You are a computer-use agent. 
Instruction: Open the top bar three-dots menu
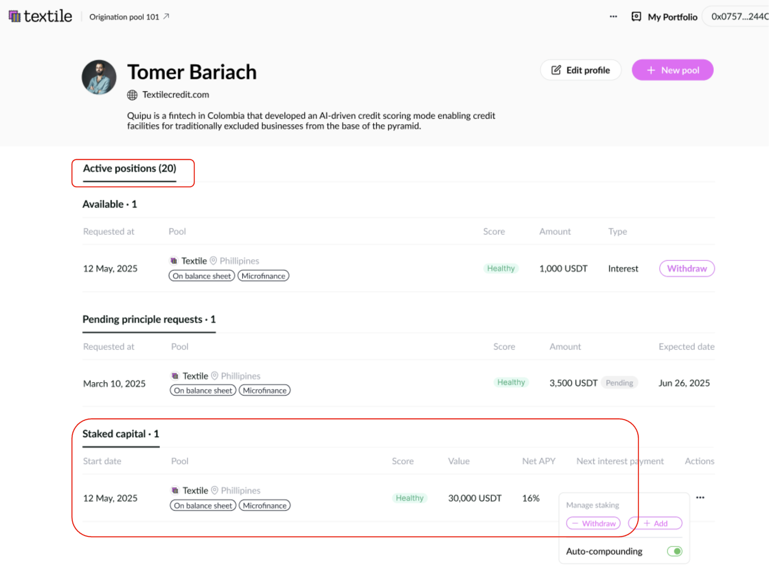(x=613, y=16)
